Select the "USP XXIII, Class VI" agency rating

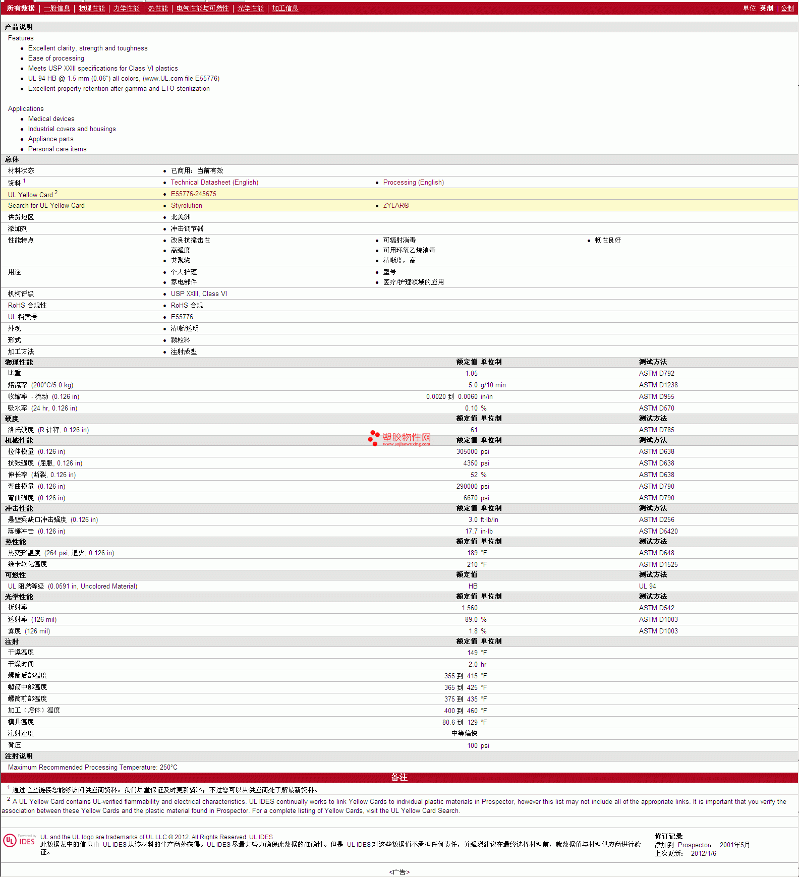coord(199,294)
